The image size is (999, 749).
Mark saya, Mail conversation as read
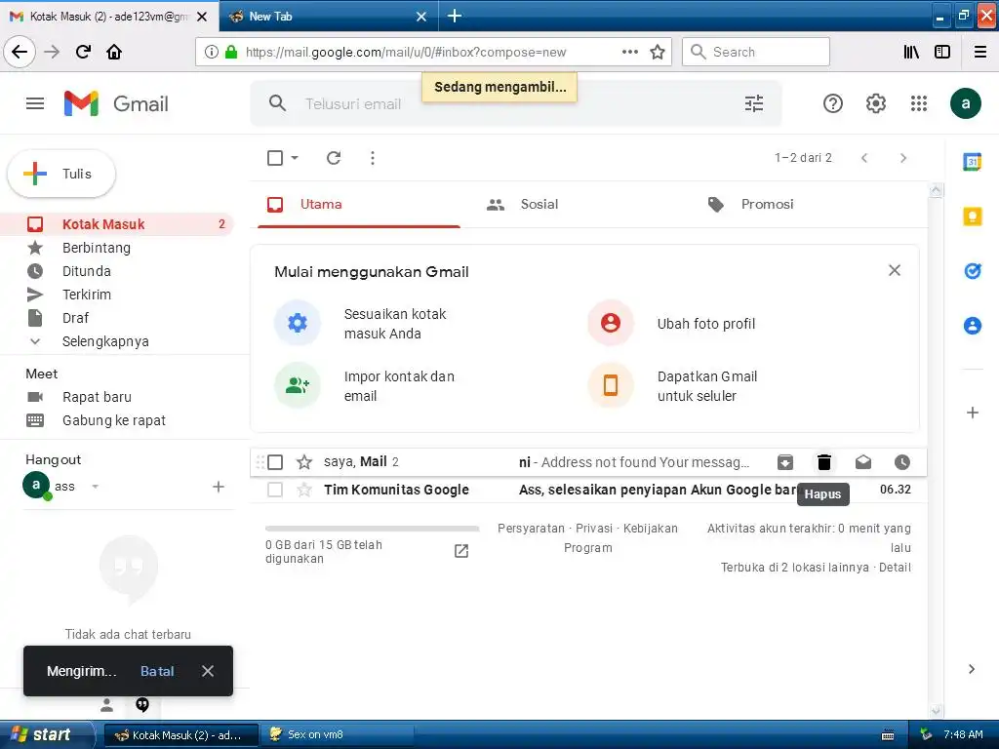tap(863, 462)
